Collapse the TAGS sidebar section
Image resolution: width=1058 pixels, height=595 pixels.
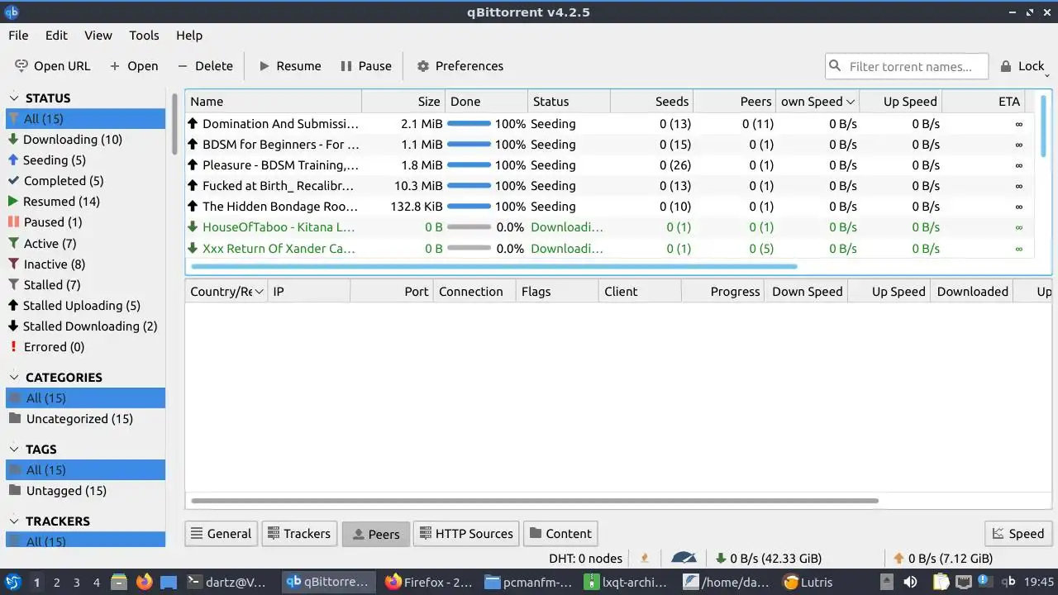coord(13,450)
